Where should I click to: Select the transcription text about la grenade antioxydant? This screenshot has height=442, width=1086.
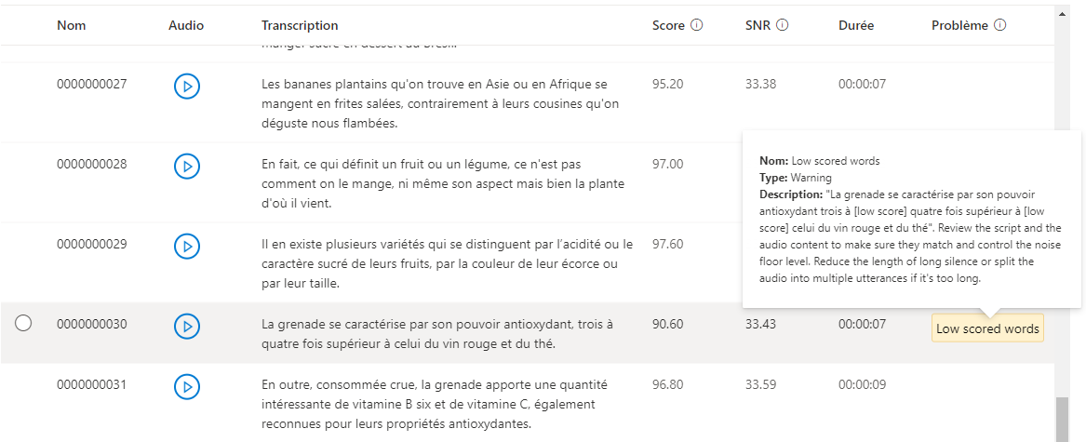coord(437,334)
